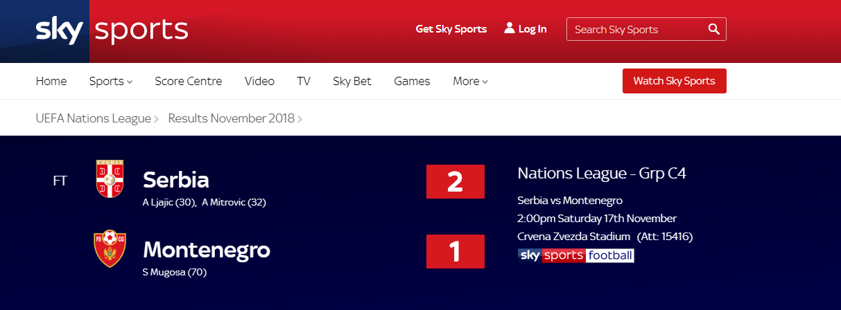Click the Serbia team crest

pyautogui.click(x=110, y=179)
